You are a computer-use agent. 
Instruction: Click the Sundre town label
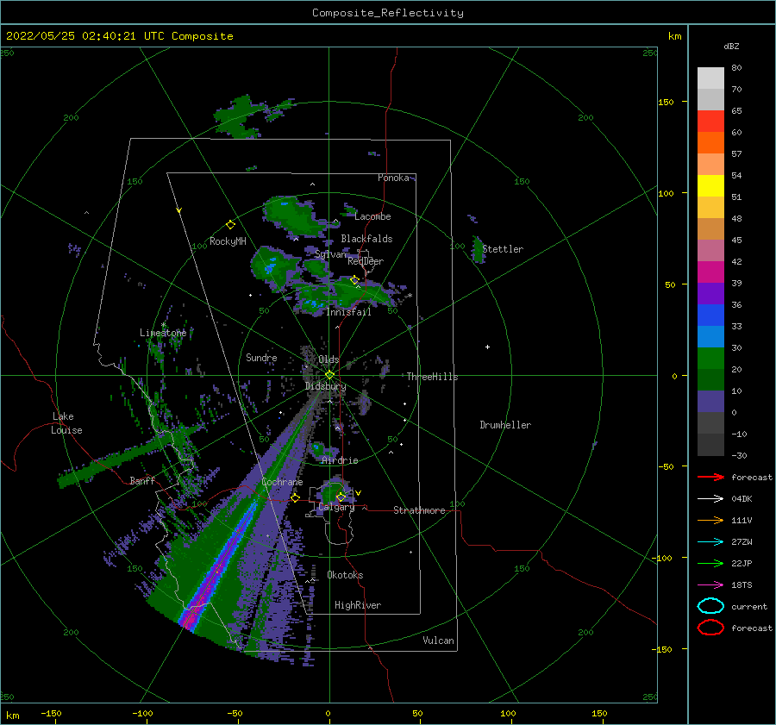click(261, 357)
